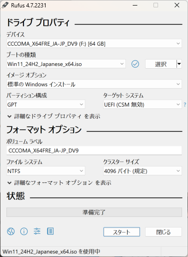Click the スタート button
This screenshot has height=257, width=188.
point(122,232)
